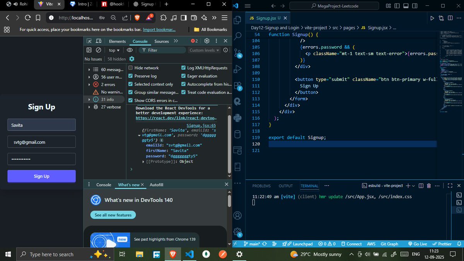Image resolution: width=464 pixels, height=261 pixels.
Task: Open the Run and Debug icon
Action: 237,70
